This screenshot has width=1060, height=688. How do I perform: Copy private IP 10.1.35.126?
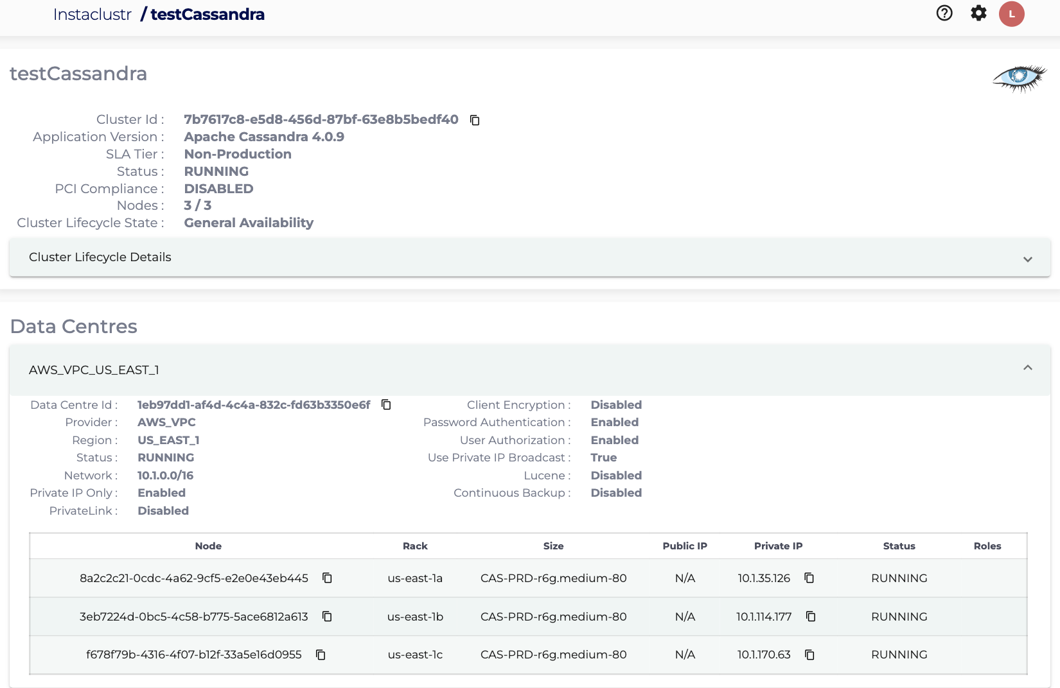coord(809,578)
